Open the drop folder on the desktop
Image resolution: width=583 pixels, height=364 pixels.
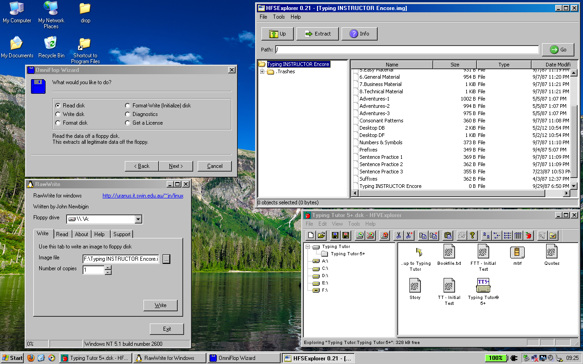tap(85, 12)
